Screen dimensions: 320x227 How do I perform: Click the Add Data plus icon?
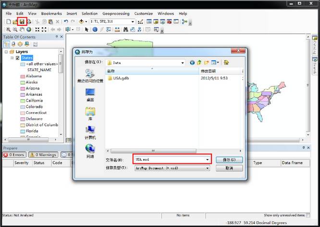[x=81, y=22]
